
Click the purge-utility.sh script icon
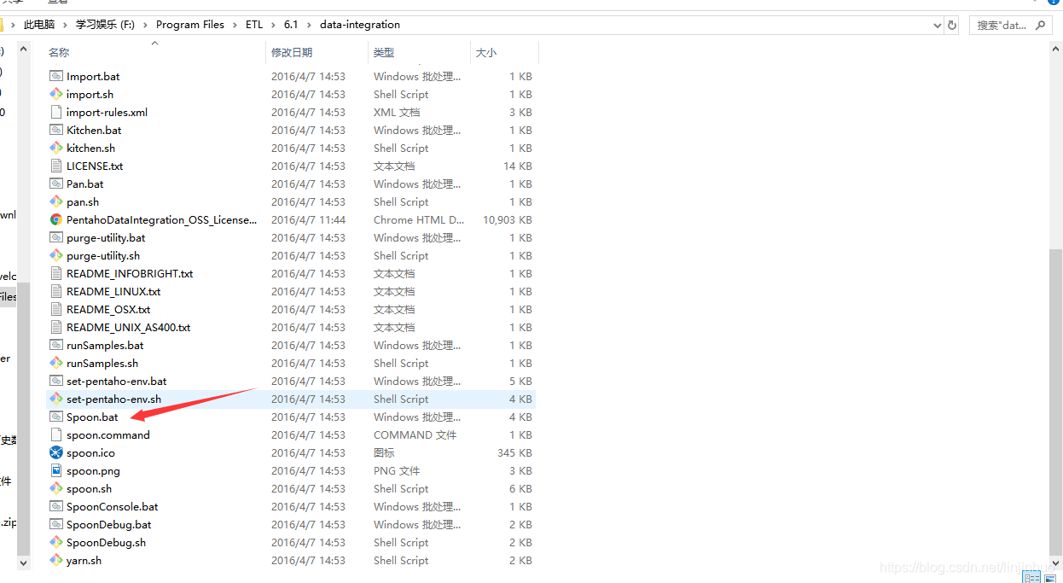56,255
